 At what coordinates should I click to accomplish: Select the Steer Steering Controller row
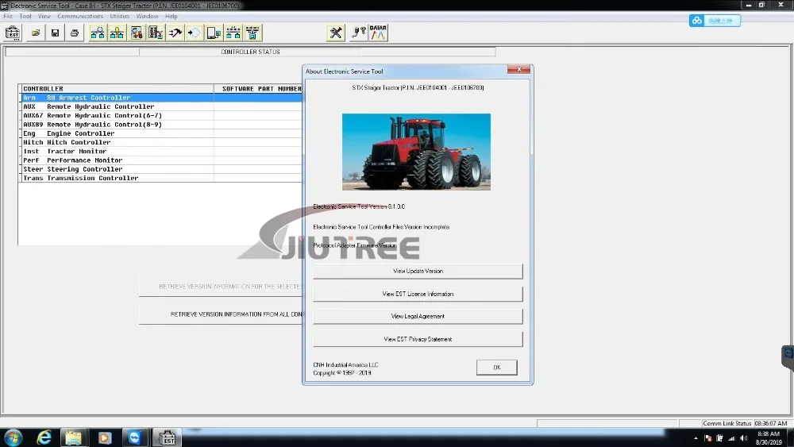[161, 169]
